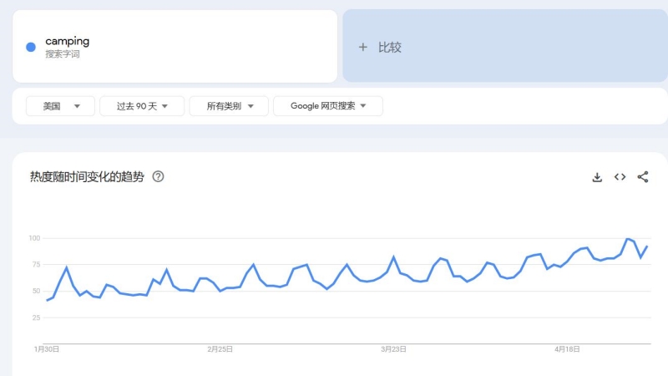Screen dimensions: 668x376
Task: Click the 3月23日 date marker
Action: [394, 350]
